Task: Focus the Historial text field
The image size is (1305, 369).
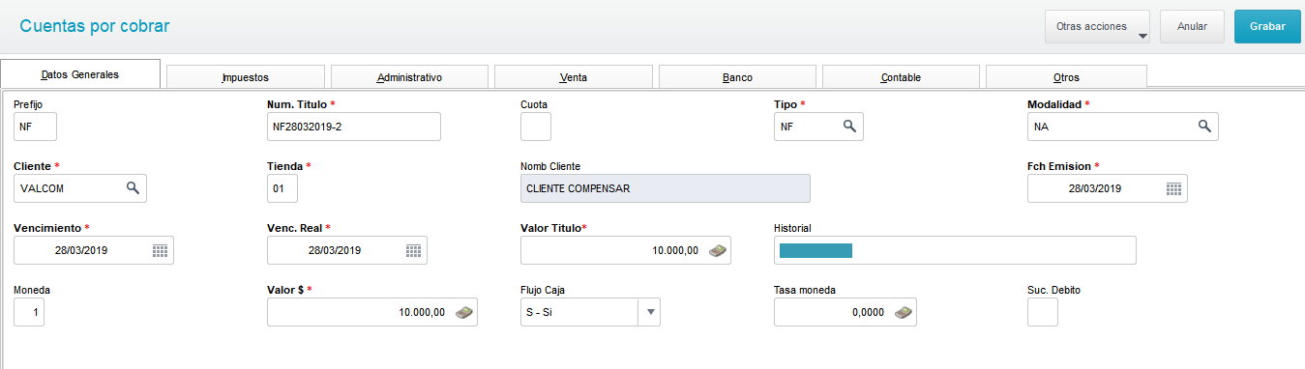Action: click(x=955, y=250)
